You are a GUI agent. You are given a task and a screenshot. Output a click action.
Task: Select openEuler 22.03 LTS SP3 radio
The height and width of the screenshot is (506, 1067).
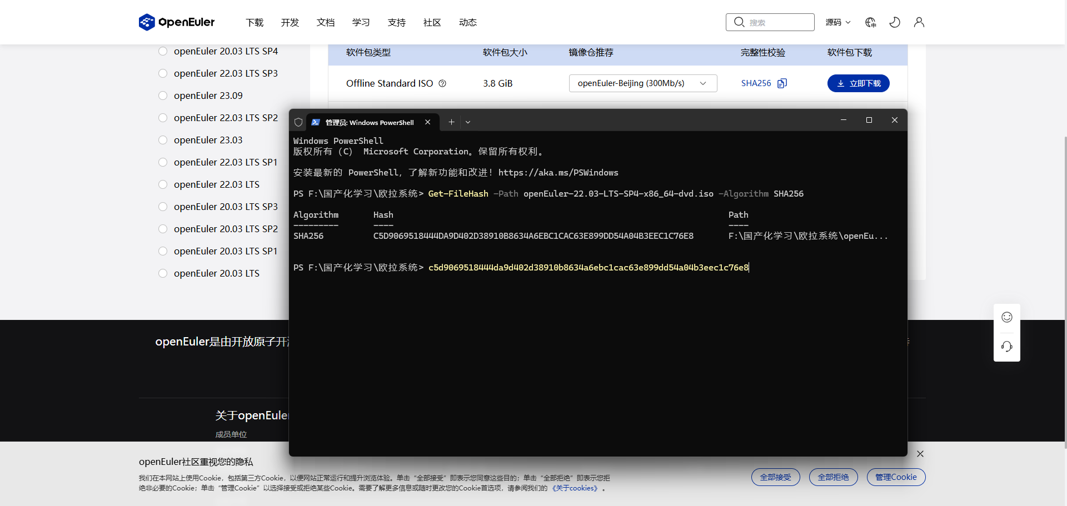(163, 73)
